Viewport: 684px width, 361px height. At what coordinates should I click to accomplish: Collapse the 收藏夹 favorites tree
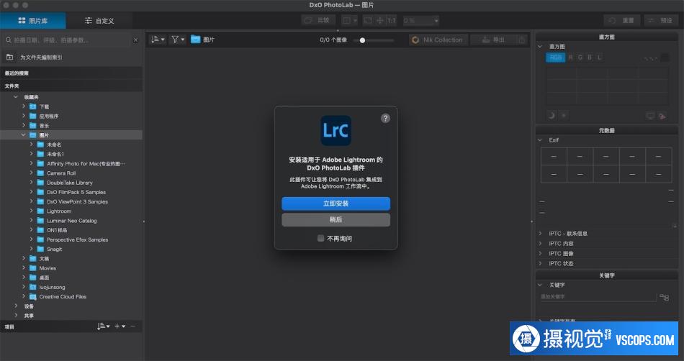[x=16, y=97]
